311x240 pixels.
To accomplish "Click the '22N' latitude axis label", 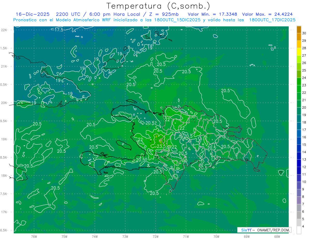I will (x=4, y=30).
